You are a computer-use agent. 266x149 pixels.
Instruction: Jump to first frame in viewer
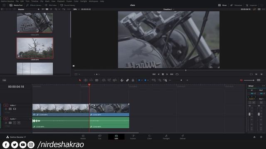point(154,74)
